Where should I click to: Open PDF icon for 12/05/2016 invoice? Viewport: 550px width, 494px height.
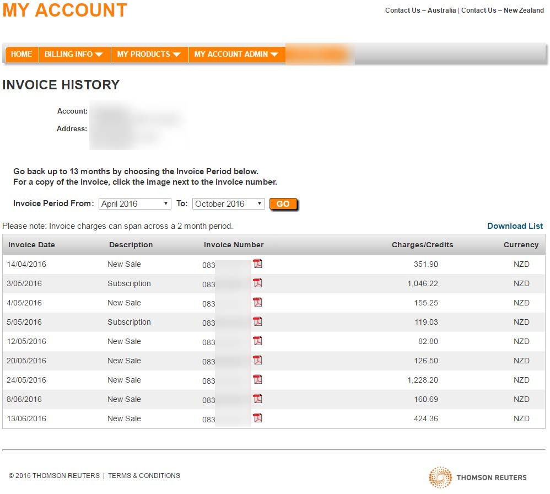[x=257, y=341]
